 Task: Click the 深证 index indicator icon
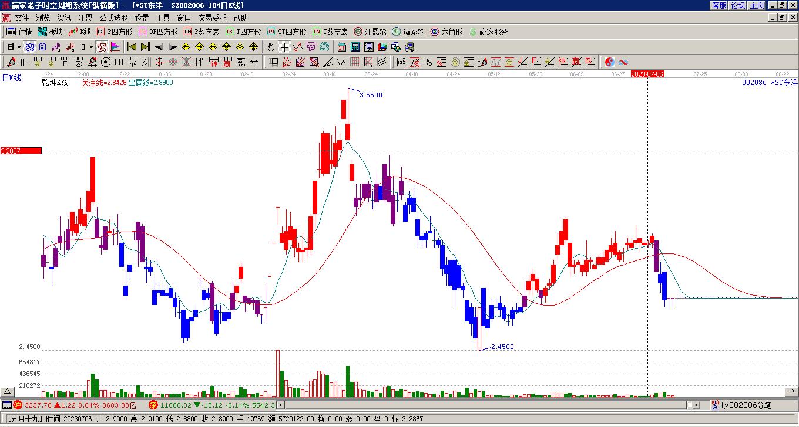153,405
